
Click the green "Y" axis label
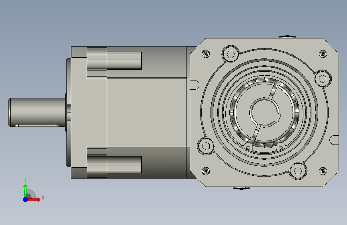pos(25,180)
